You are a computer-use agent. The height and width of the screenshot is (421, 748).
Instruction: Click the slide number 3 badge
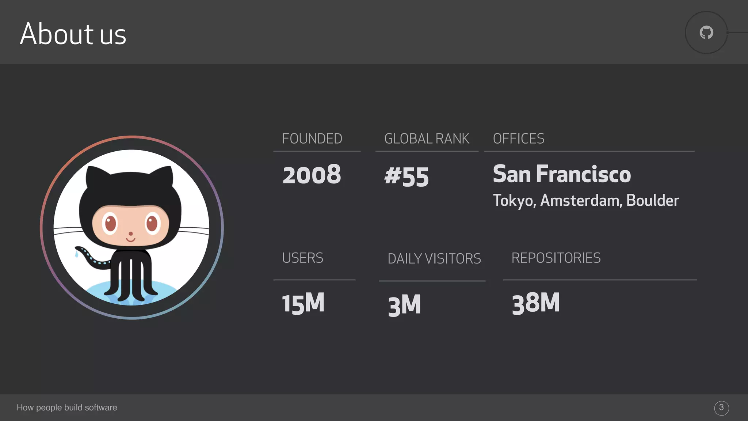click(x=721, y=408)
